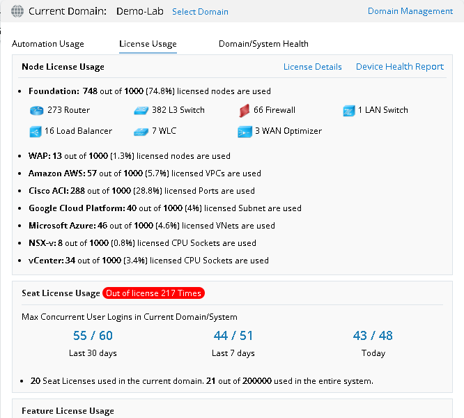464x418 pixels.
Task: Click the globe icon beside Current Domain
Action: tap(17, 11)
